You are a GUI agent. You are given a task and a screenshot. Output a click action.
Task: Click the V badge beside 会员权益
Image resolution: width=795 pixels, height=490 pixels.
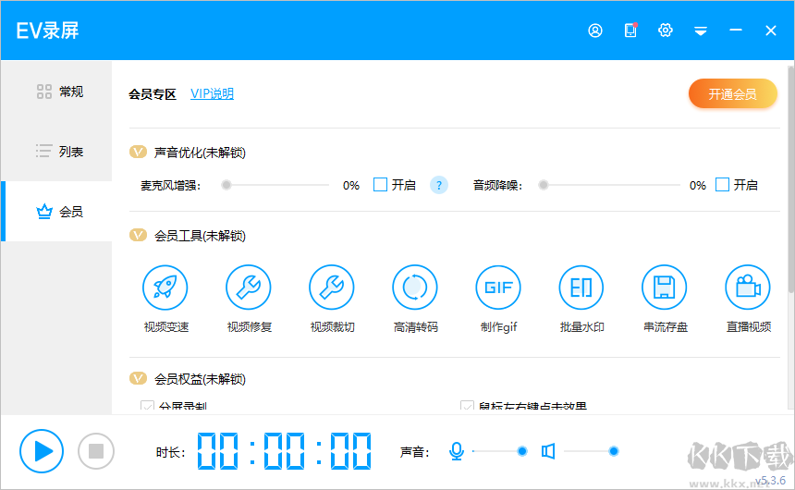click(138, 378)
